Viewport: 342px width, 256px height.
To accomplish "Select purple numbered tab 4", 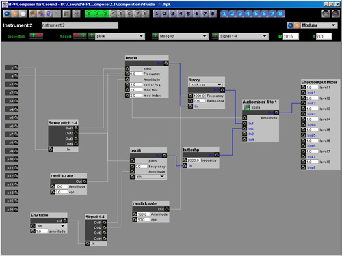I will point(181,14).
